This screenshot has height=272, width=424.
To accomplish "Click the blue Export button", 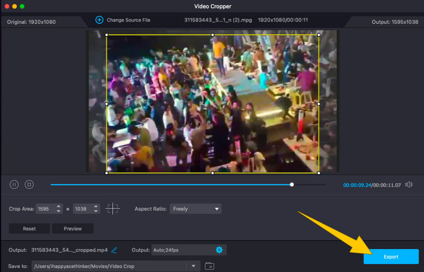I will point(391,257).
